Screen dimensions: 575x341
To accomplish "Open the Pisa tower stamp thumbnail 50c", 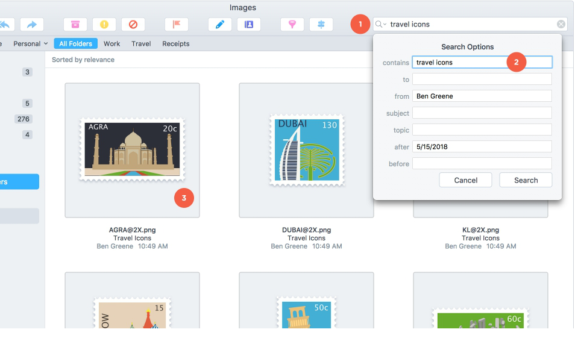I will (x=307, y=300).
